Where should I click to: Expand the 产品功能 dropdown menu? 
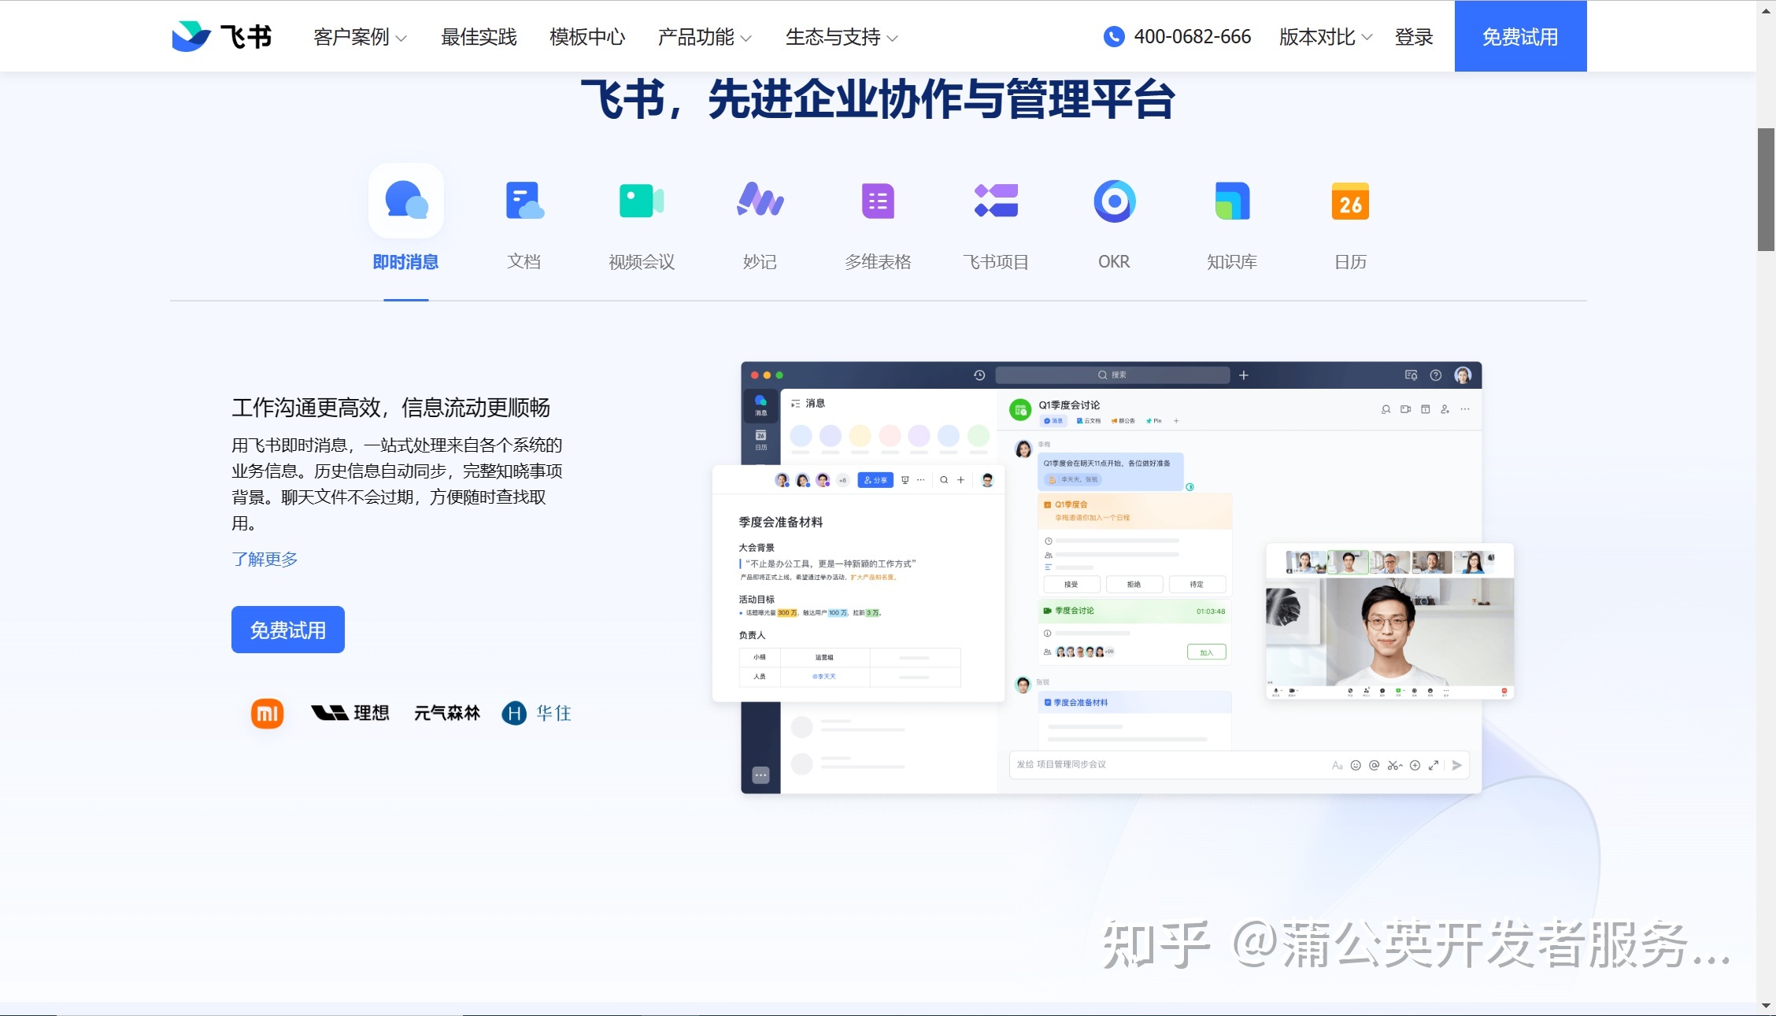(x=705, y=37)
